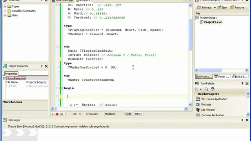Click the editor vertical scrollbar thumb
The height and width of the screenshot is (141, 251).
(x=190, y=34)
